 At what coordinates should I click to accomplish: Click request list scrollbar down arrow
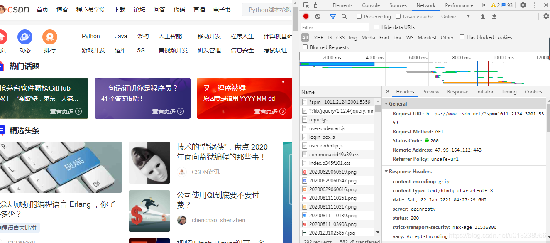click(x=378, y=232)
